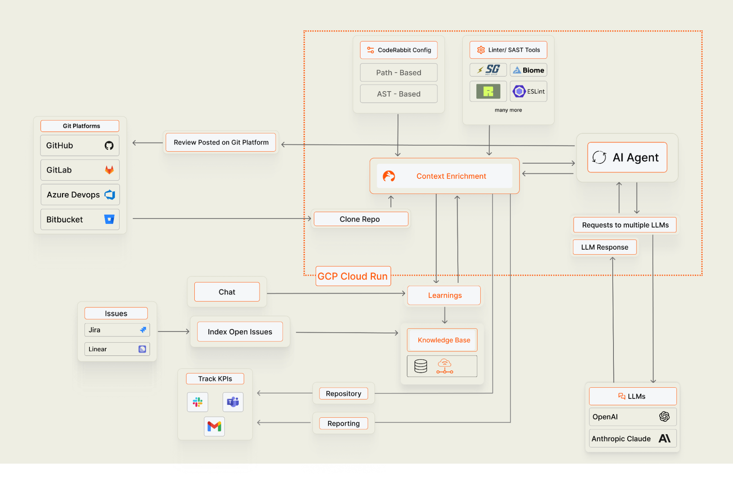The image size is (733, 480).
Task: Select the Linear row
Action: [117, 349]
